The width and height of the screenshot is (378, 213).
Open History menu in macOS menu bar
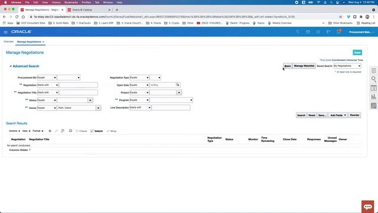point(56,2)
